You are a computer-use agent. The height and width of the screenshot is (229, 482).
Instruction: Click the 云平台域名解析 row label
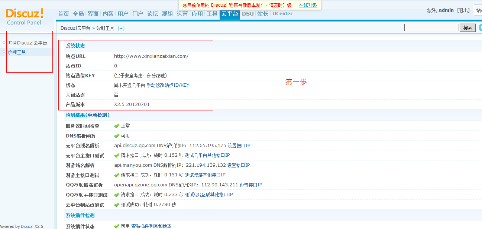[83, 146]
